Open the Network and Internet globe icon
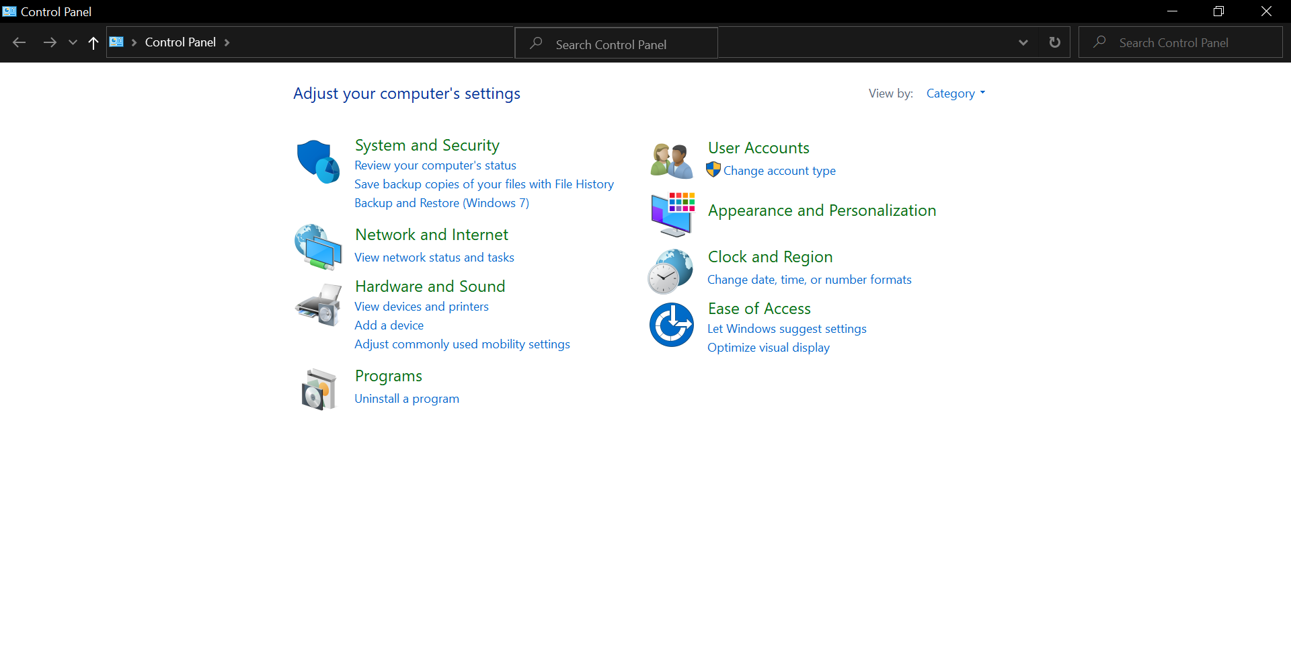 coord(318,247)
